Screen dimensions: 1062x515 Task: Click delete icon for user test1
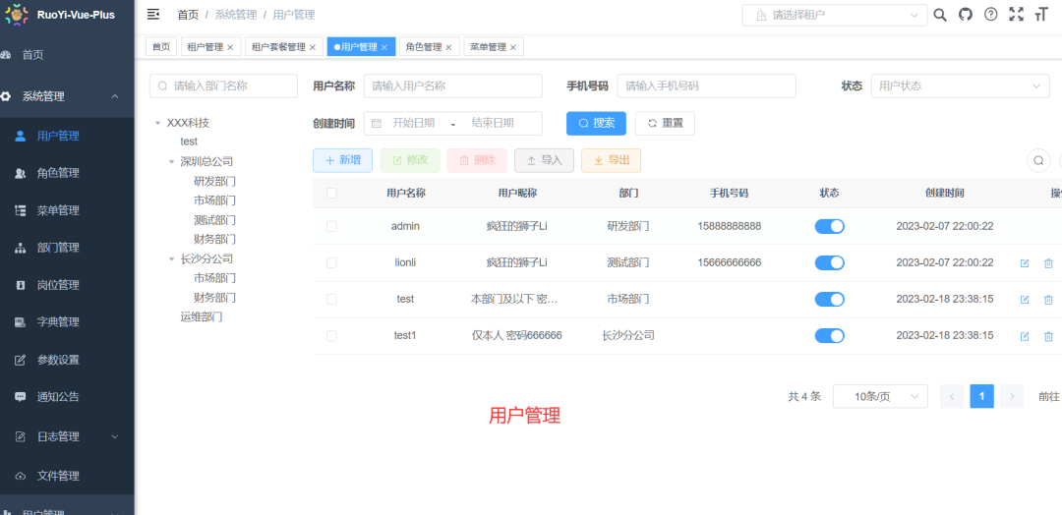pos(1048,336)
